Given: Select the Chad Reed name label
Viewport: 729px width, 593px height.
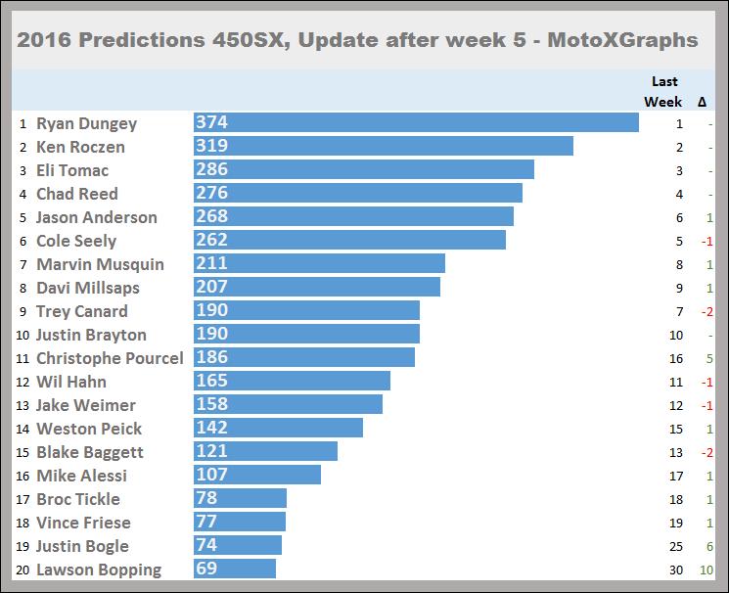Looking at the screenshot, I should tap(77, 194).
